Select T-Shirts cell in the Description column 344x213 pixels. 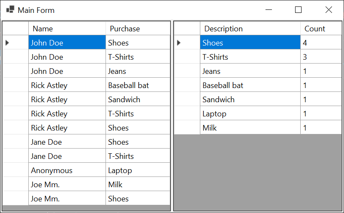[250, 57]
